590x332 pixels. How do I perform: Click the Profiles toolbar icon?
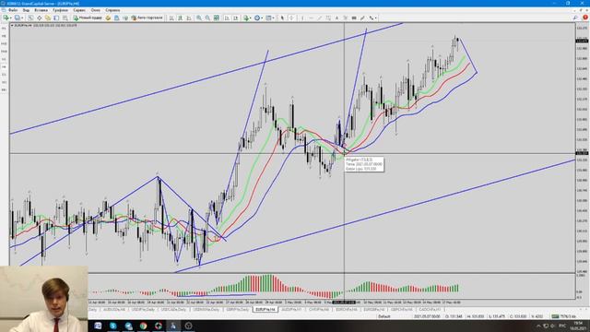pos(18,18)
